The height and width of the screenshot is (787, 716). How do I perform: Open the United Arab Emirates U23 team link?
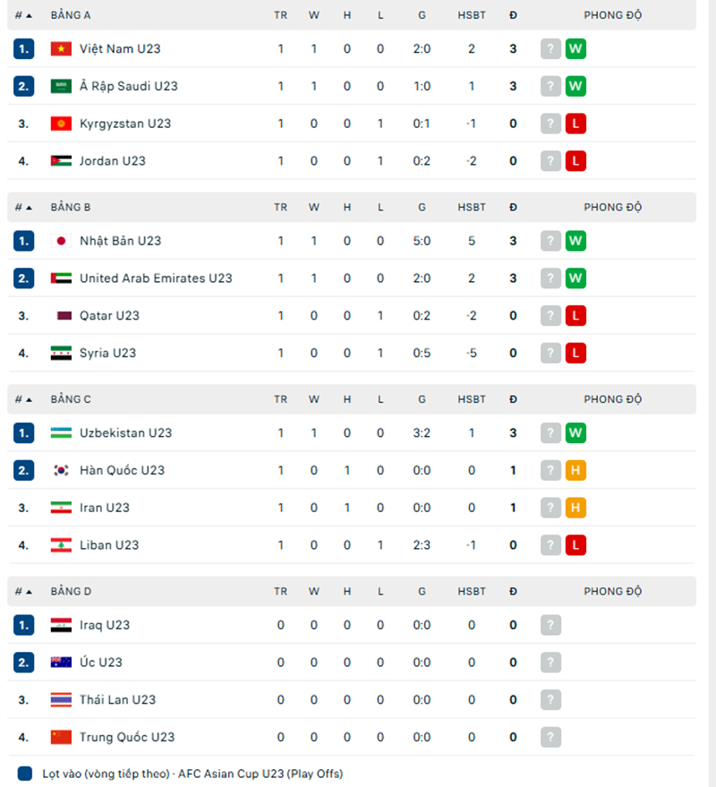point(156,278)
